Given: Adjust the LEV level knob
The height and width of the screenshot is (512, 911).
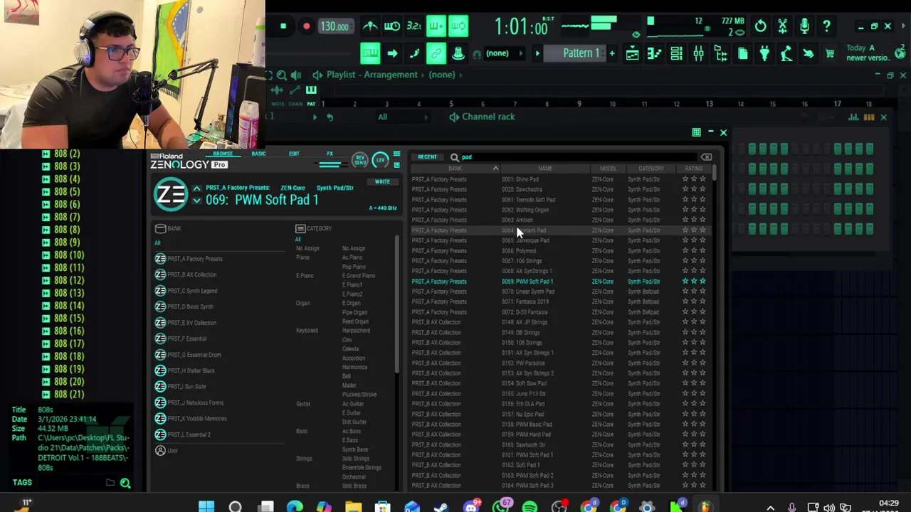Looking at the screenshot, I should point(381,160).
